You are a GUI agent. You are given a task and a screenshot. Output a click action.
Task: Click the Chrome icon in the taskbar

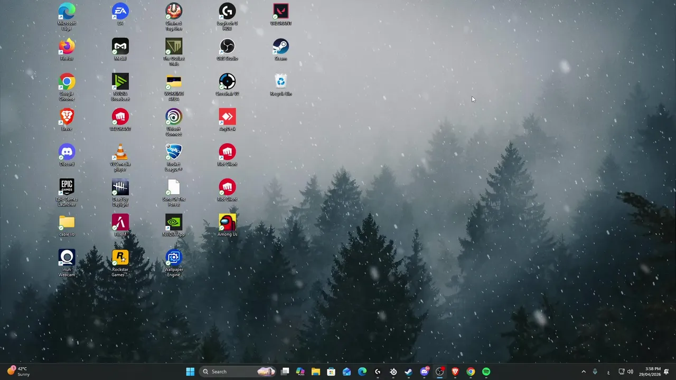[471, 372]
